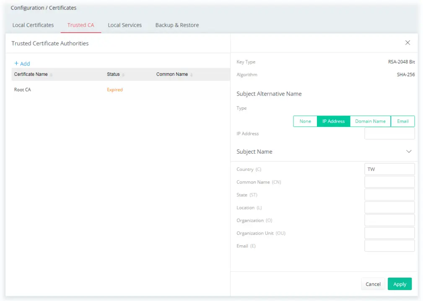Viewport: 423px width, 301px height.
Task: Sort by the Certificate Name column arrows
Action: 52,74
